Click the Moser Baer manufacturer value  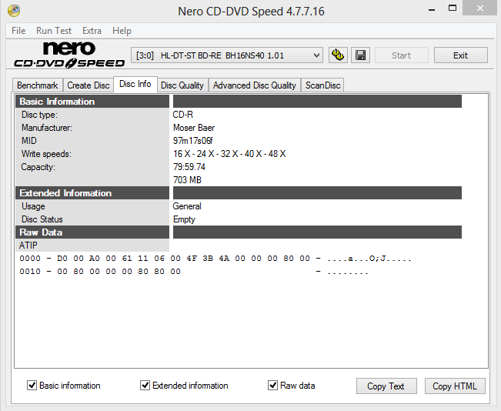click(194, 128)
